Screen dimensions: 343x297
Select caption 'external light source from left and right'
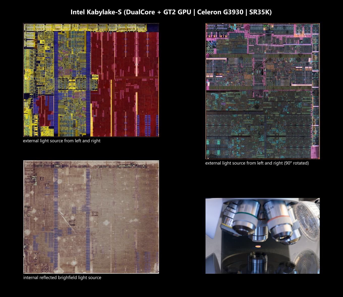tap(62, 141)
